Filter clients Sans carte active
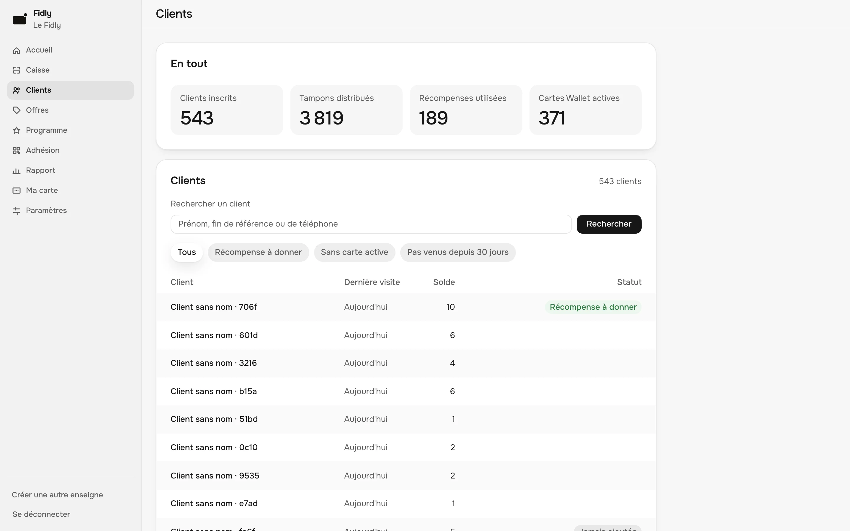 354,252
